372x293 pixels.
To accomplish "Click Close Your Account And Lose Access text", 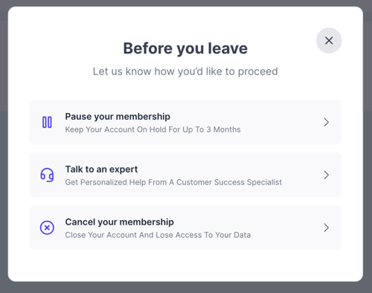I will [158, 235].
